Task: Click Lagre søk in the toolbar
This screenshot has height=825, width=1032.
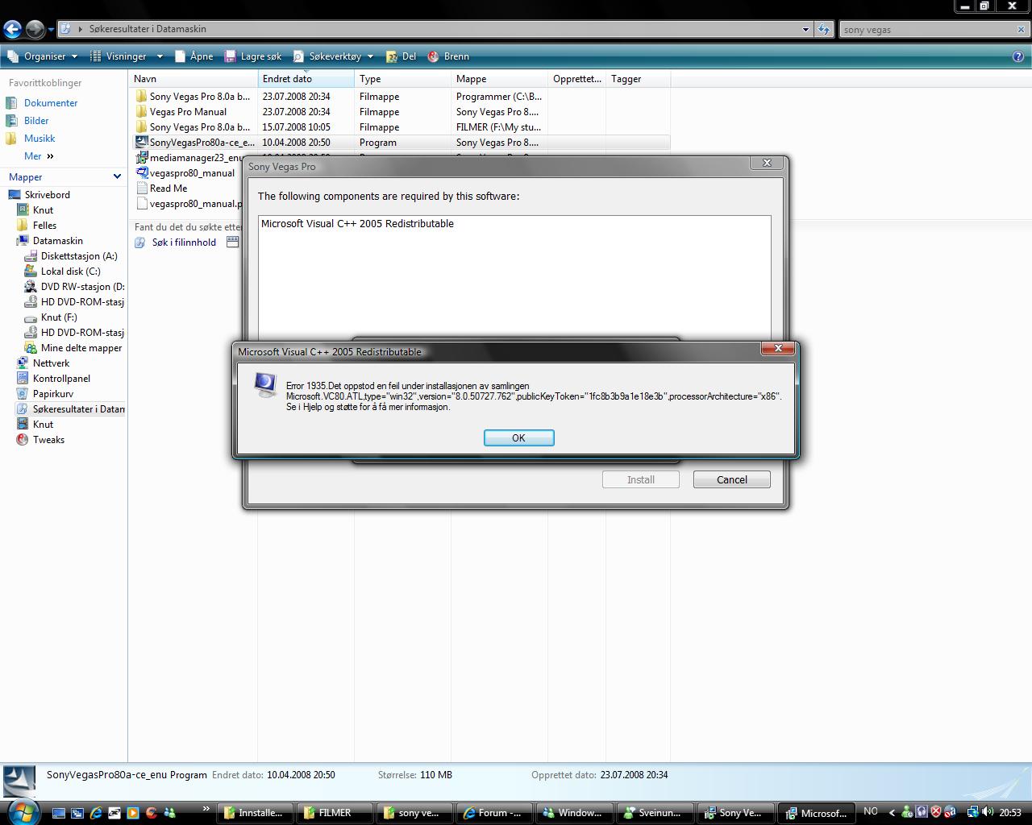Action: click(x=253, y=56)
